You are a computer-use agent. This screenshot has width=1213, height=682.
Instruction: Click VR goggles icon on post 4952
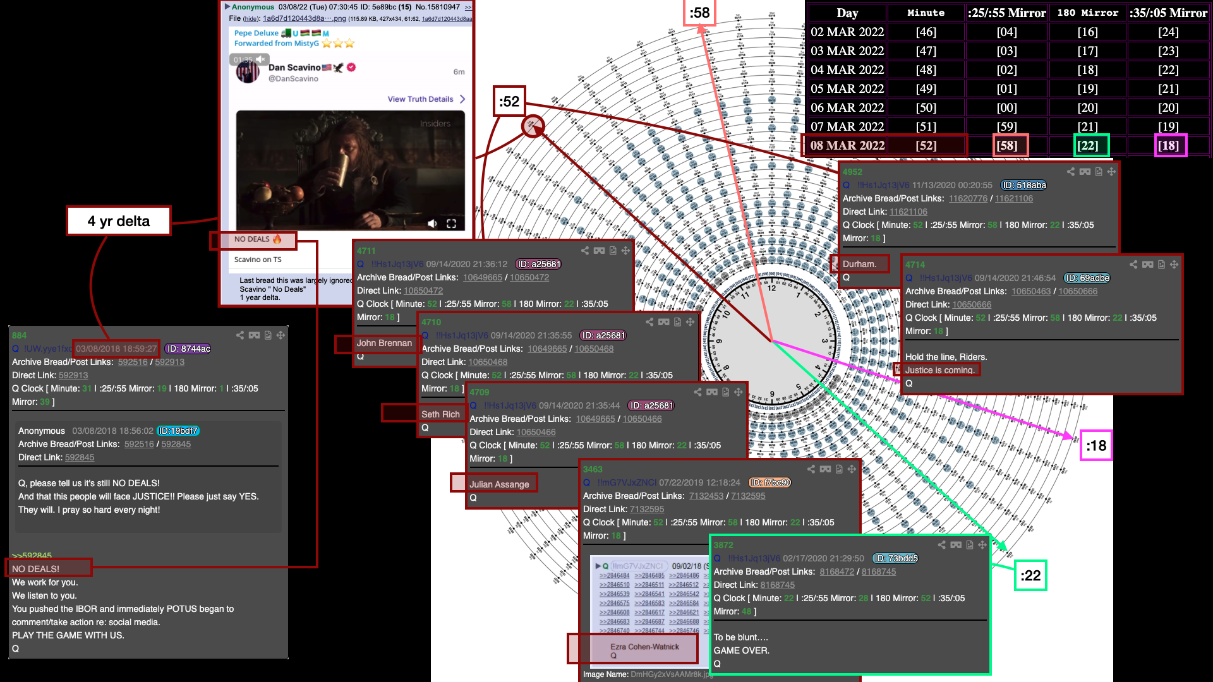[x=1085, y=172]
